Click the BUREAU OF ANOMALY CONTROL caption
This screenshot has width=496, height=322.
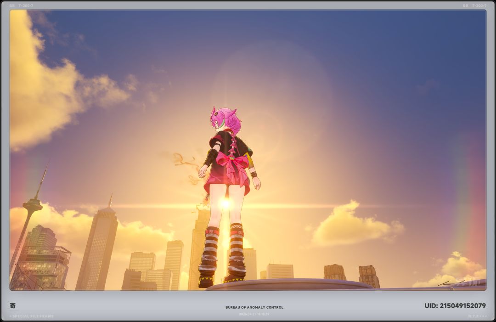254,307
